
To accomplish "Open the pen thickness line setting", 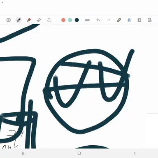I will coord(87,20).
